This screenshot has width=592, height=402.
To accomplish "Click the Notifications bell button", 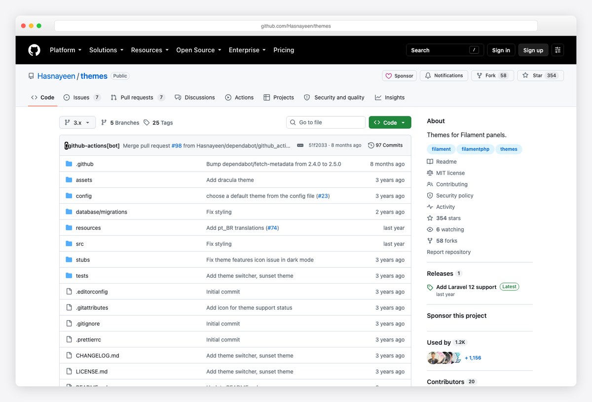I will tap(444, 75).
